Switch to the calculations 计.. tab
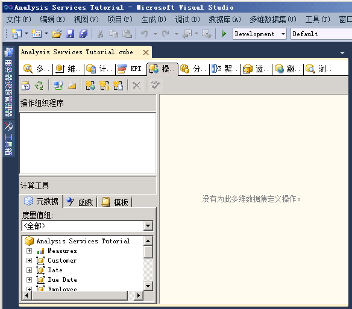 (99, 69)
